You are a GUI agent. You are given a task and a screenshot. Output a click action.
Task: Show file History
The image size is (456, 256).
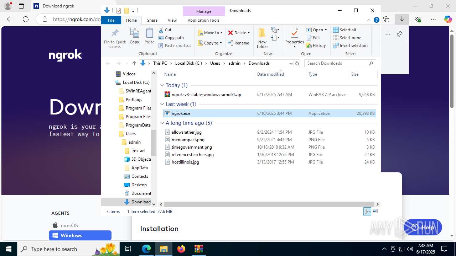(x=316, y=46)
